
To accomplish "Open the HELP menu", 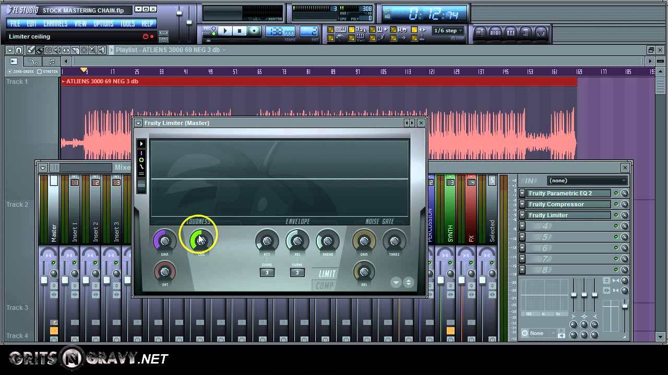I will tap(148, 24).
